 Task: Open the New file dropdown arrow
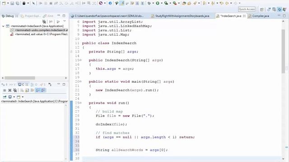(x=8, y=3)
